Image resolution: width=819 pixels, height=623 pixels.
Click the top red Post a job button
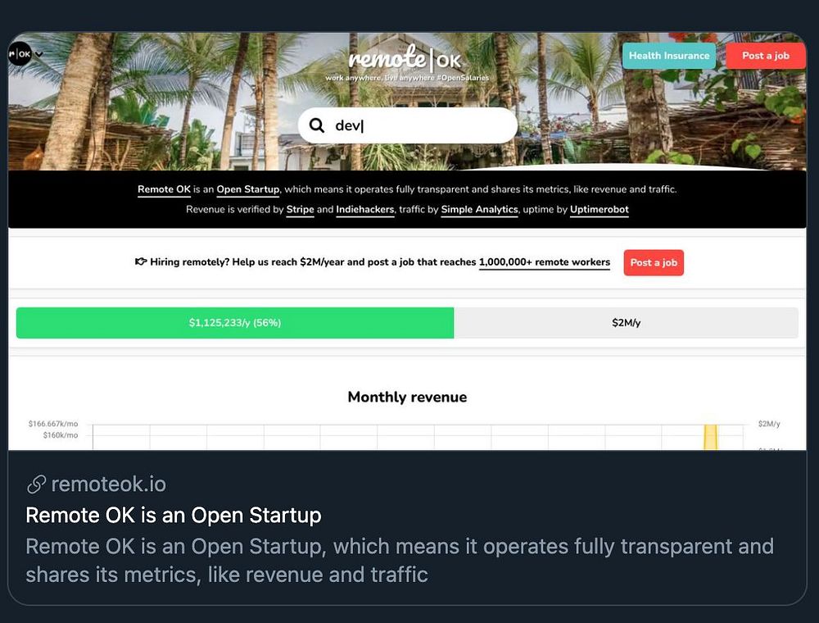[x=766, y=56]
